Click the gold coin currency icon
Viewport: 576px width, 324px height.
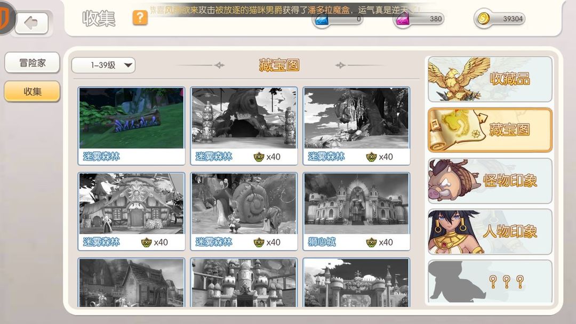pos(483,18)
